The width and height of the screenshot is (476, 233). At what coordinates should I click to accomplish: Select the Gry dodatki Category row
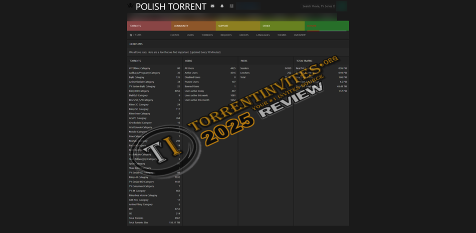[x=154, y=122]
